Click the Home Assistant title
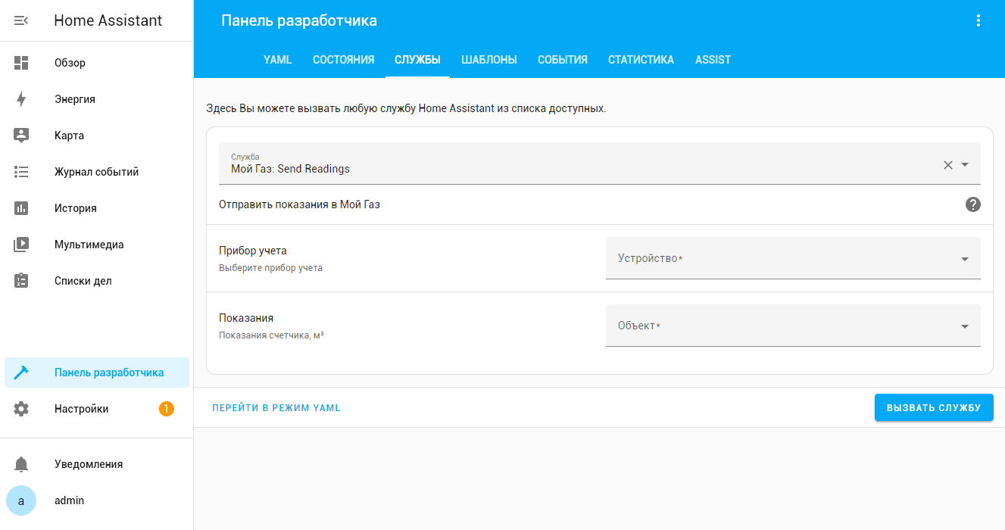 tap(108, 20)
